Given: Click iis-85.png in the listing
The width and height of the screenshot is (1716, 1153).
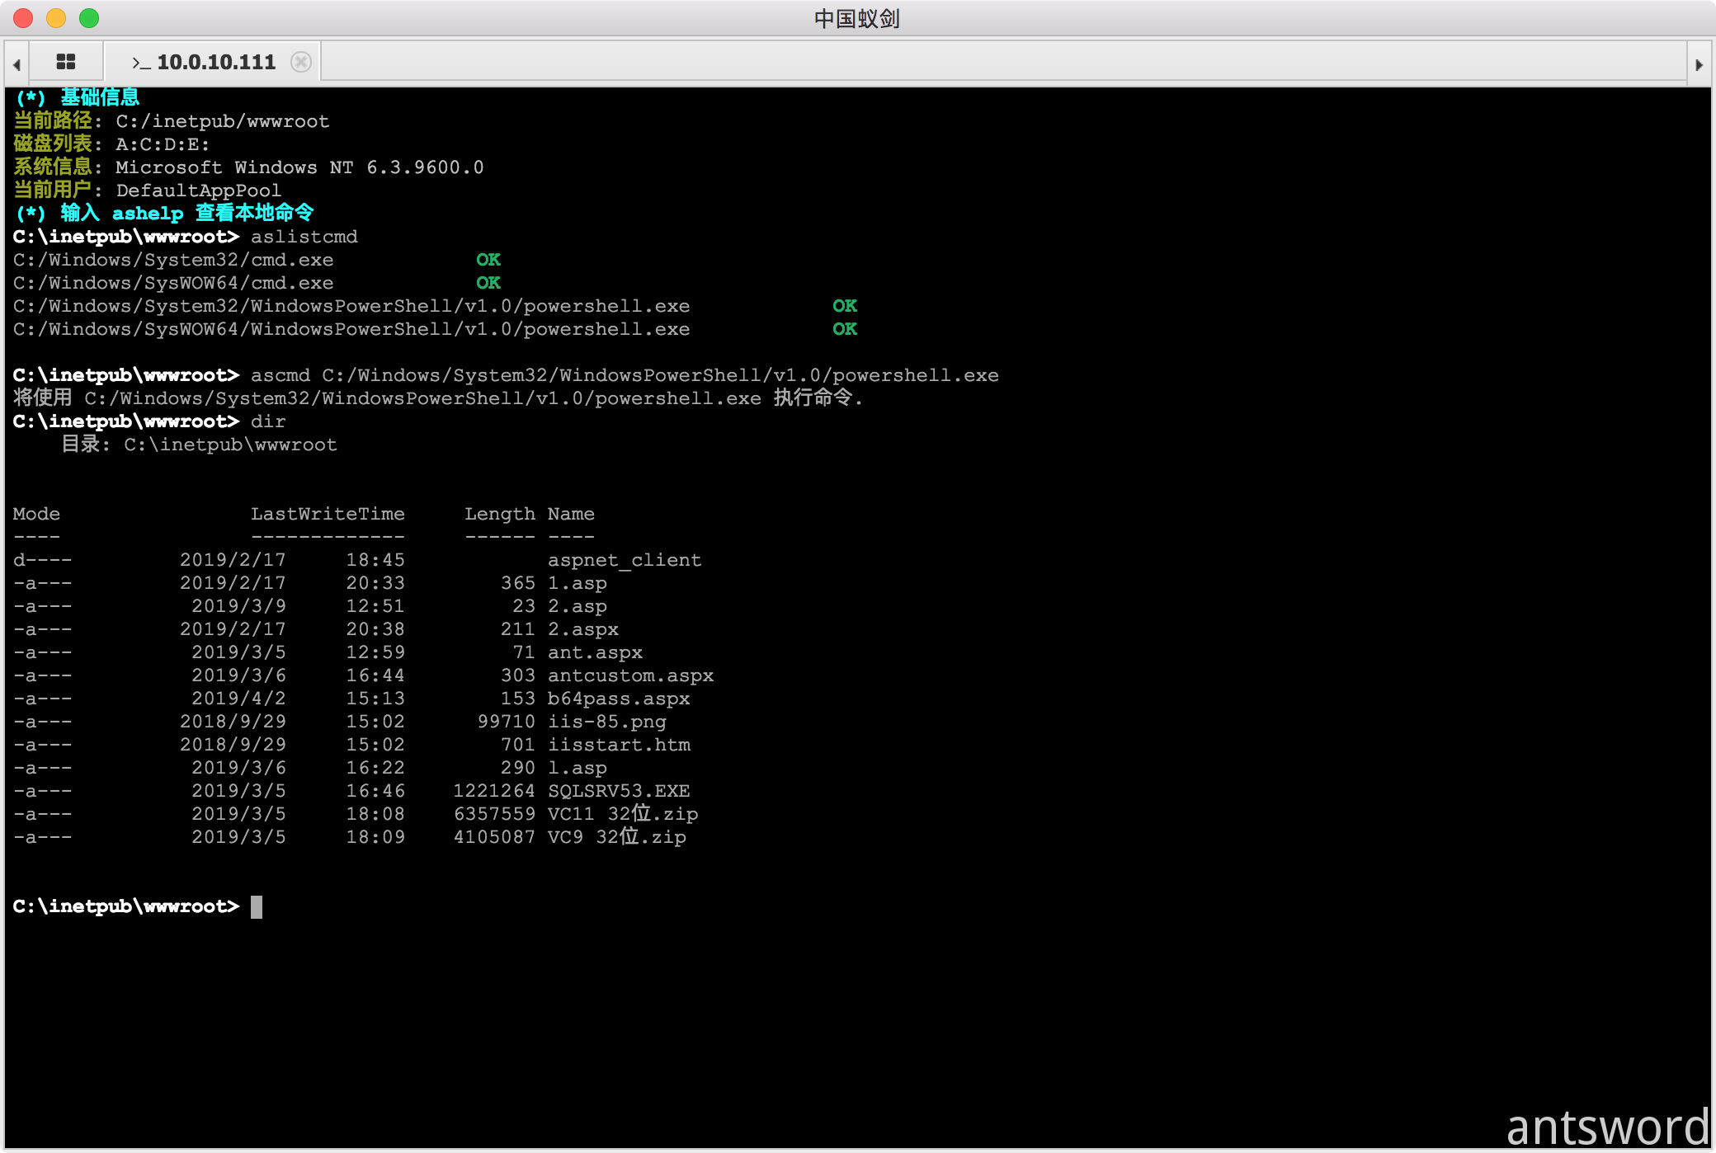Looking at the screenshot, I should 606,722.
